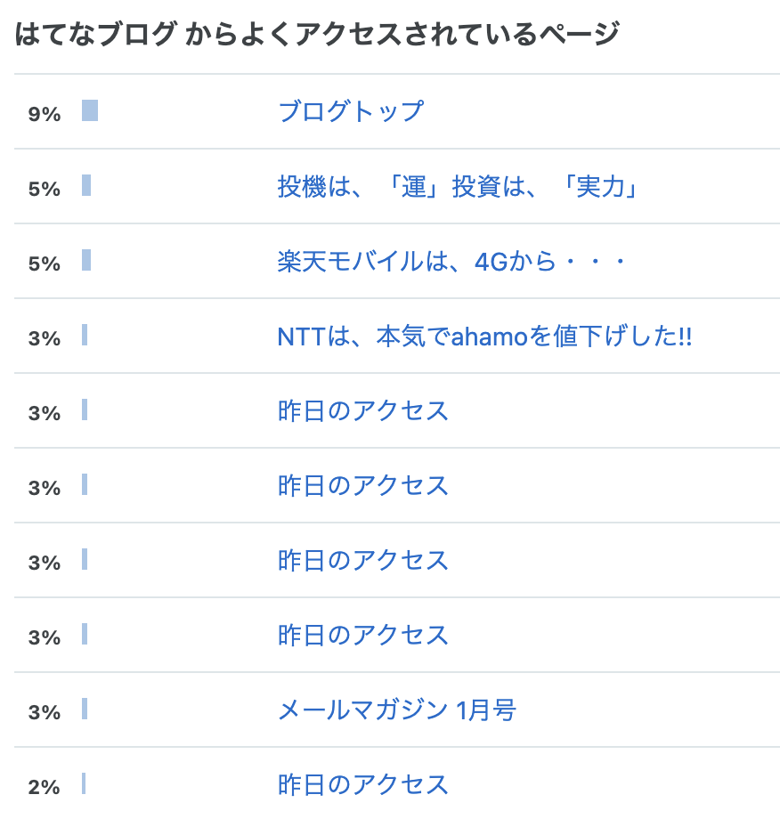Click the bar next to the 楽天モバイル article
The width and height of the screenshot is (780, 819).
86,260
